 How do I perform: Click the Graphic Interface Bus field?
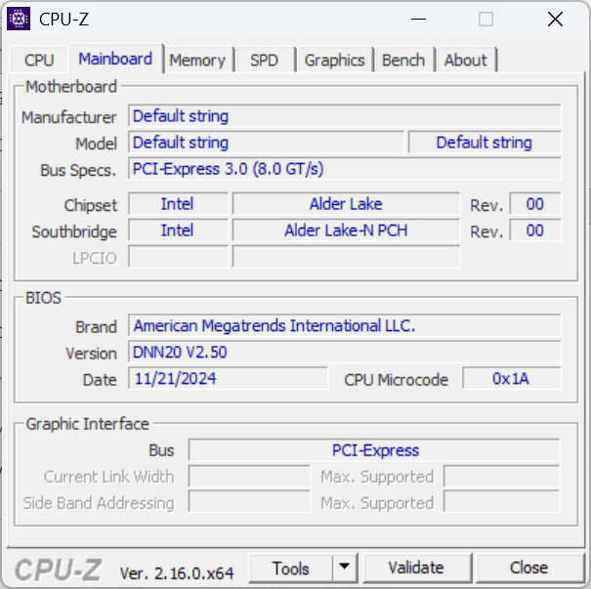coord(374,450)
